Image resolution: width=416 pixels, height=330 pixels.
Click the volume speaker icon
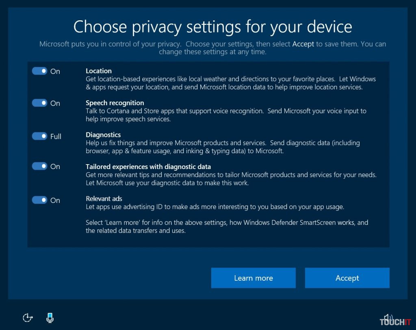[388, 317]
